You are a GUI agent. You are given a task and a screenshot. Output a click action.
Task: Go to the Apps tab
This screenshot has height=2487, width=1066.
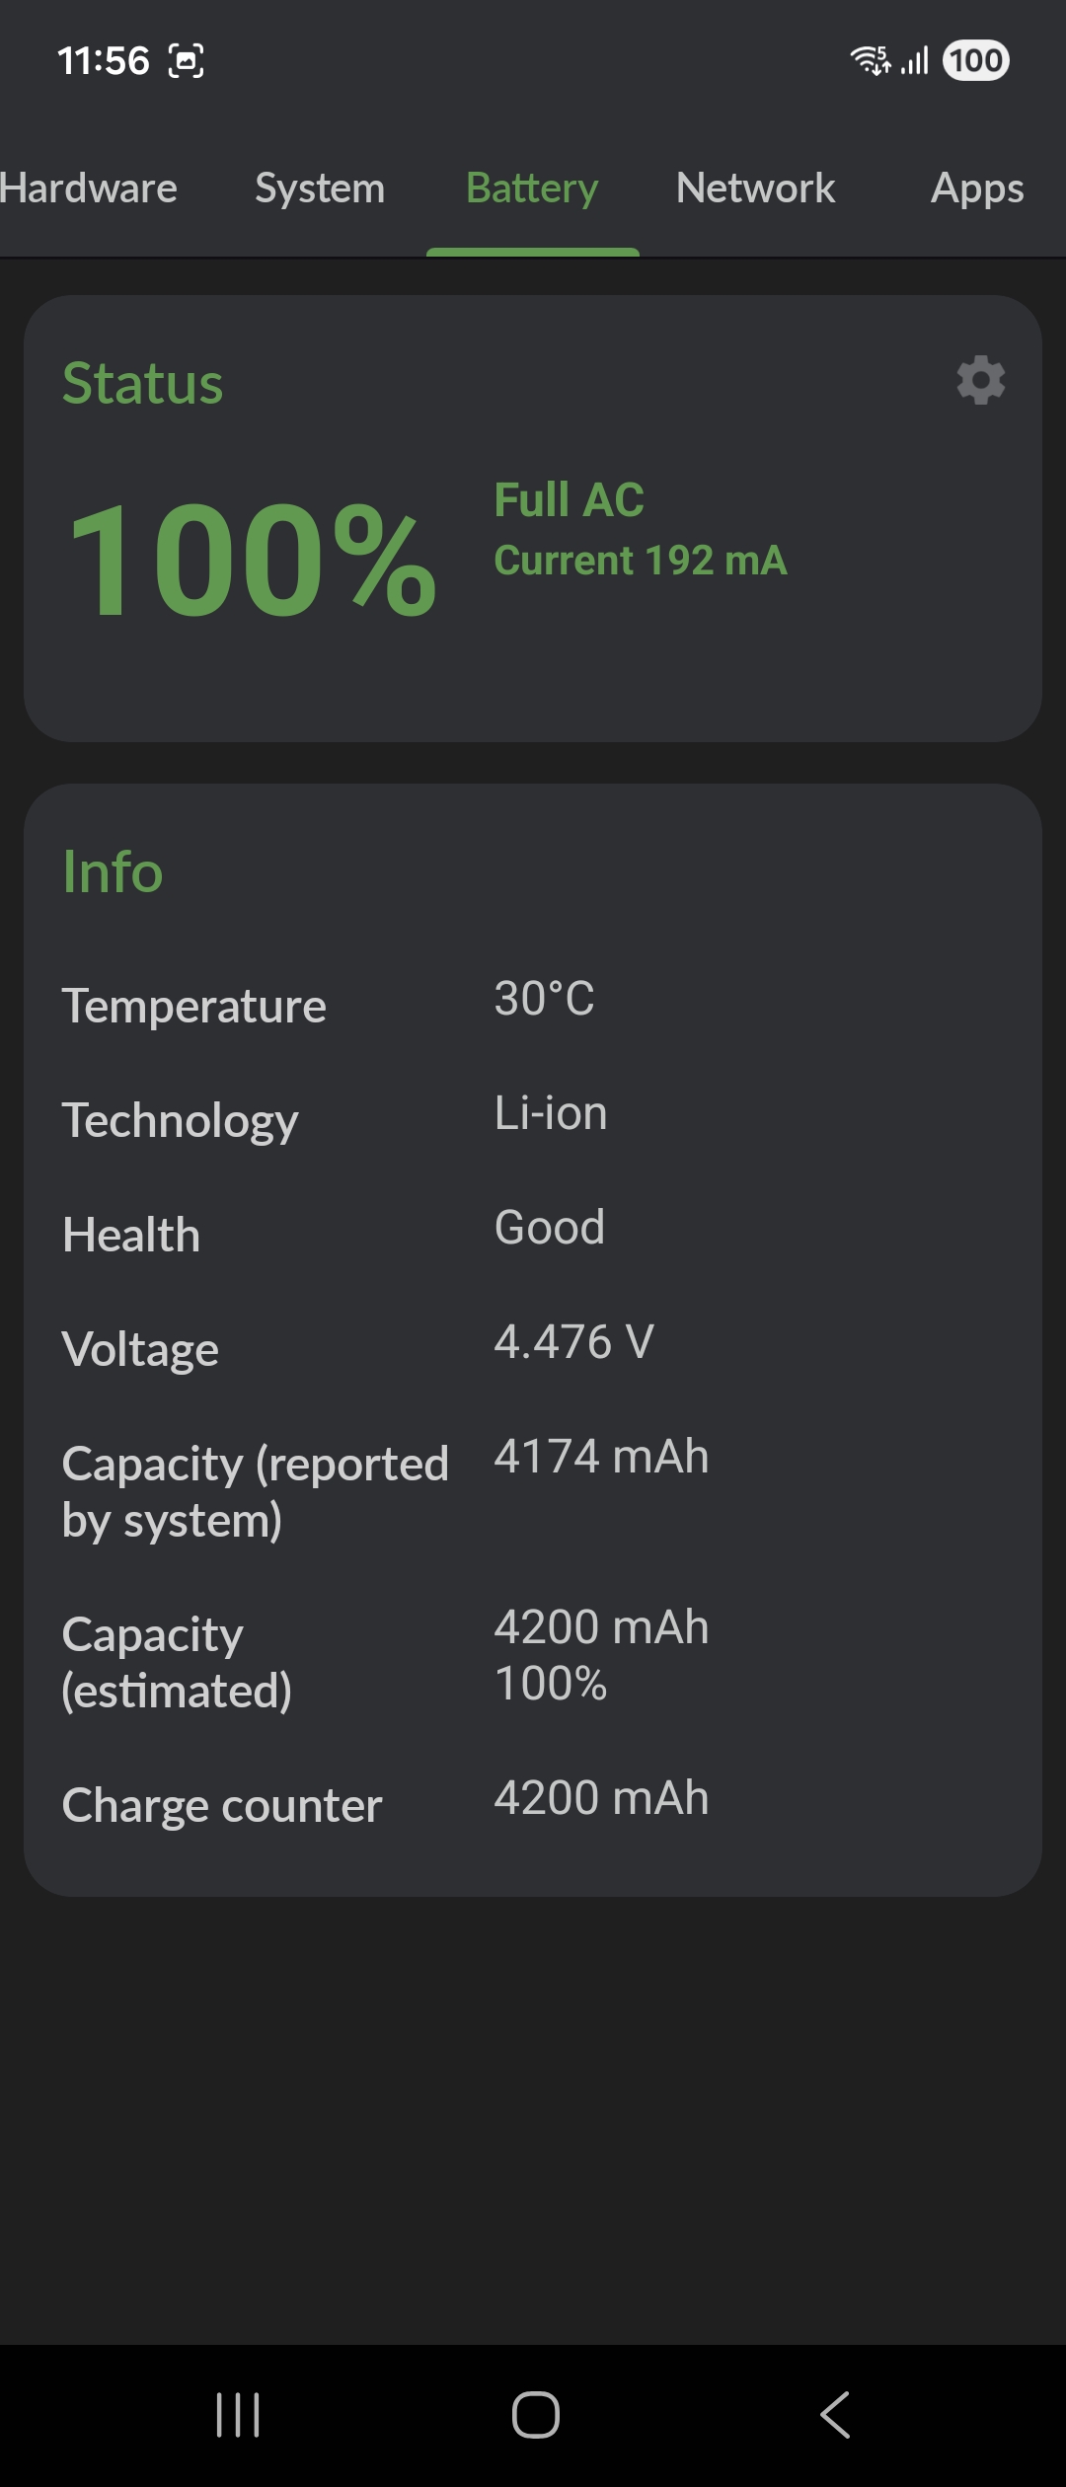[x=977, y=188]
